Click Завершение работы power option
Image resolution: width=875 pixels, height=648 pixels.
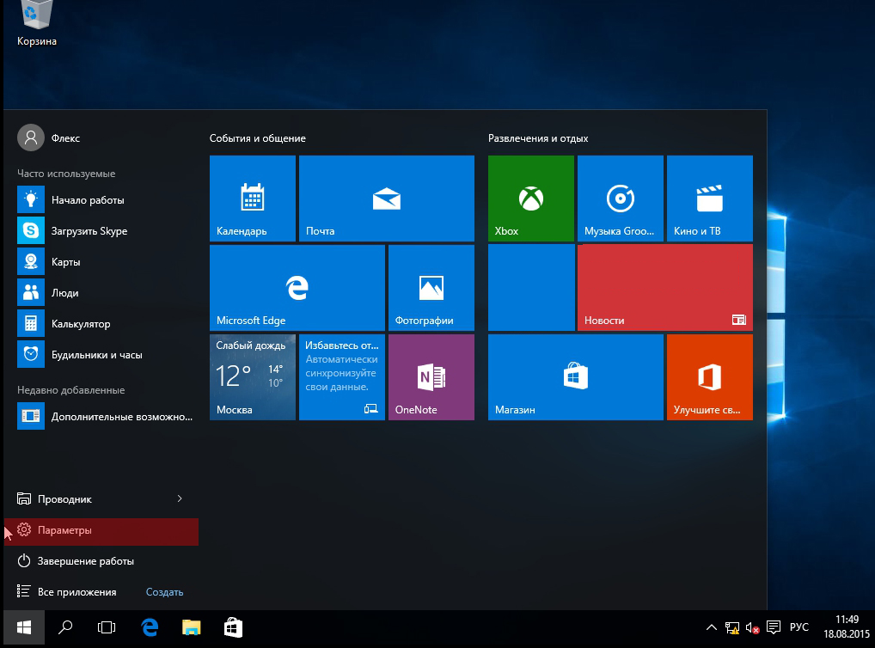[101, 561]
